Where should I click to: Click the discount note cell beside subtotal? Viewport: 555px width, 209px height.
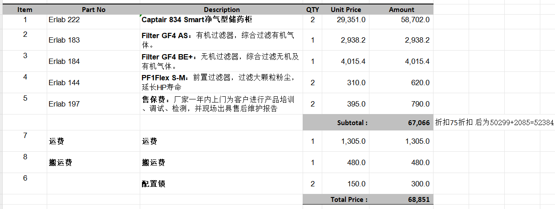[x=494, y=122]
